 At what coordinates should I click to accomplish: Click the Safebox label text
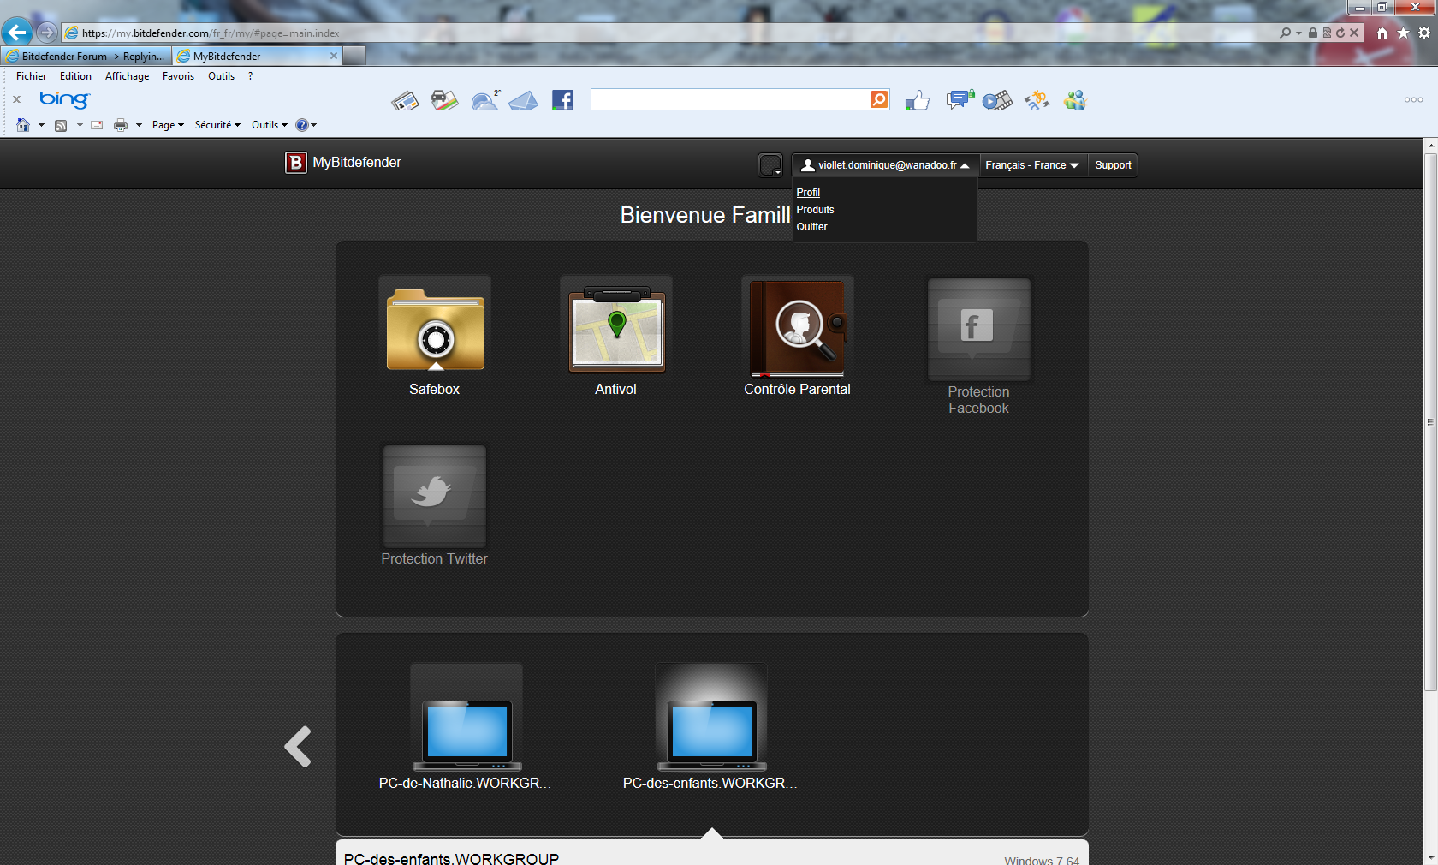(435, 389)
